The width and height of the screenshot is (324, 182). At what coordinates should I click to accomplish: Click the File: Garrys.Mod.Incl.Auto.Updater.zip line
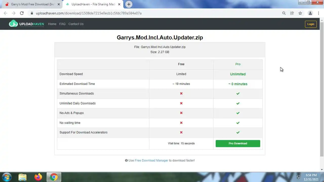pyautogui.click(x=160, y=47)
